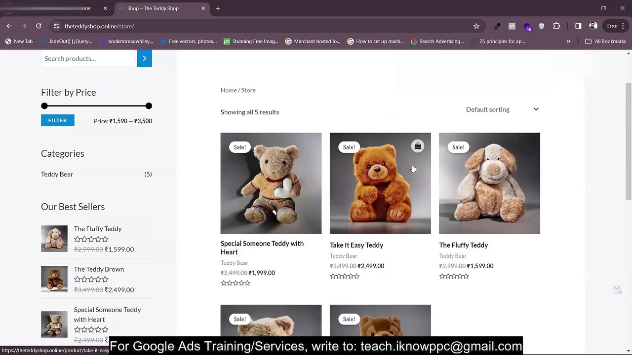Screen dimensions: 632x355
Task: Click Special Someone Teddy best seller thumbnail
Action: coord(54,324)
